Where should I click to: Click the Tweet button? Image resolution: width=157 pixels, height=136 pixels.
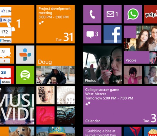(6, 41)
